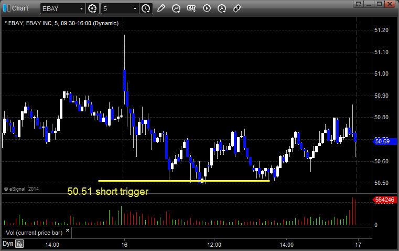Screen dimensions: 399x251
Task: Click the 51.00 price axis label
Action: coord(382,74)
